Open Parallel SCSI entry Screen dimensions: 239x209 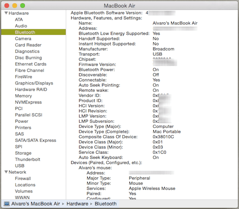pos(29,115)
